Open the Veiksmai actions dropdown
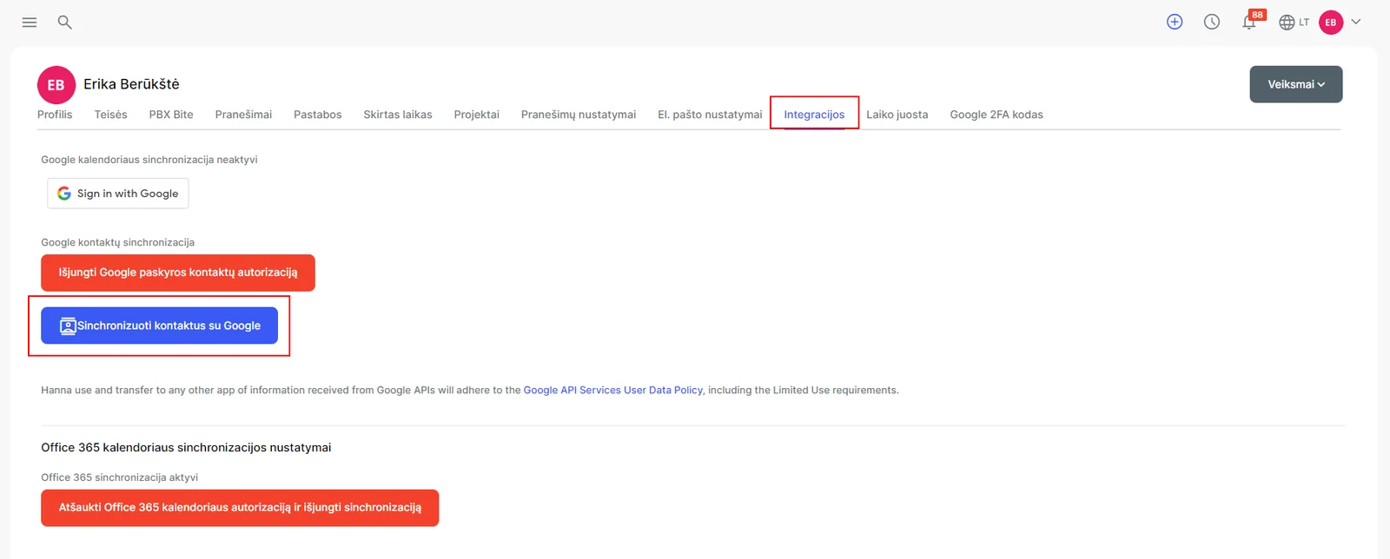This screenshot has height=559, width=1390. pos(1296,84)
